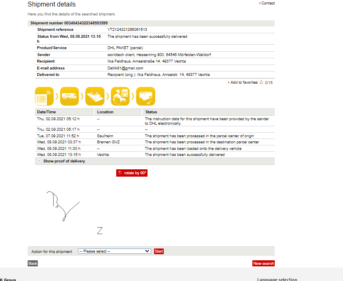Click the Add to favorites link

[x=244, y=82]
